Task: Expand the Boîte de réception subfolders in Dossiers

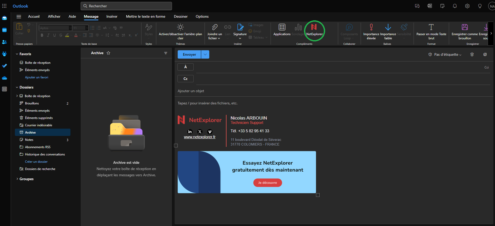Action: click(17, 96)
